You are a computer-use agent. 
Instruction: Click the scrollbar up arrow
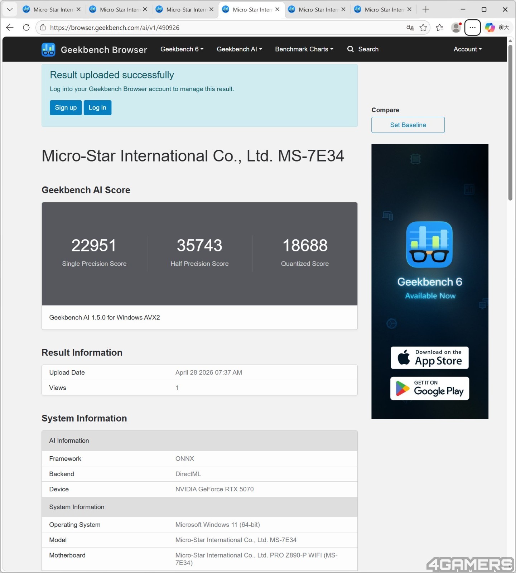tap(510, 41)
